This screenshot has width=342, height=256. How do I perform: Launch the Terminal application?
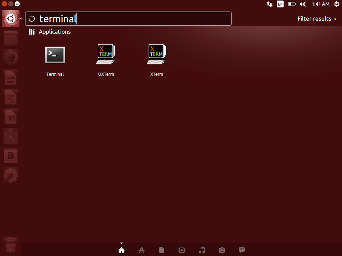55,55
